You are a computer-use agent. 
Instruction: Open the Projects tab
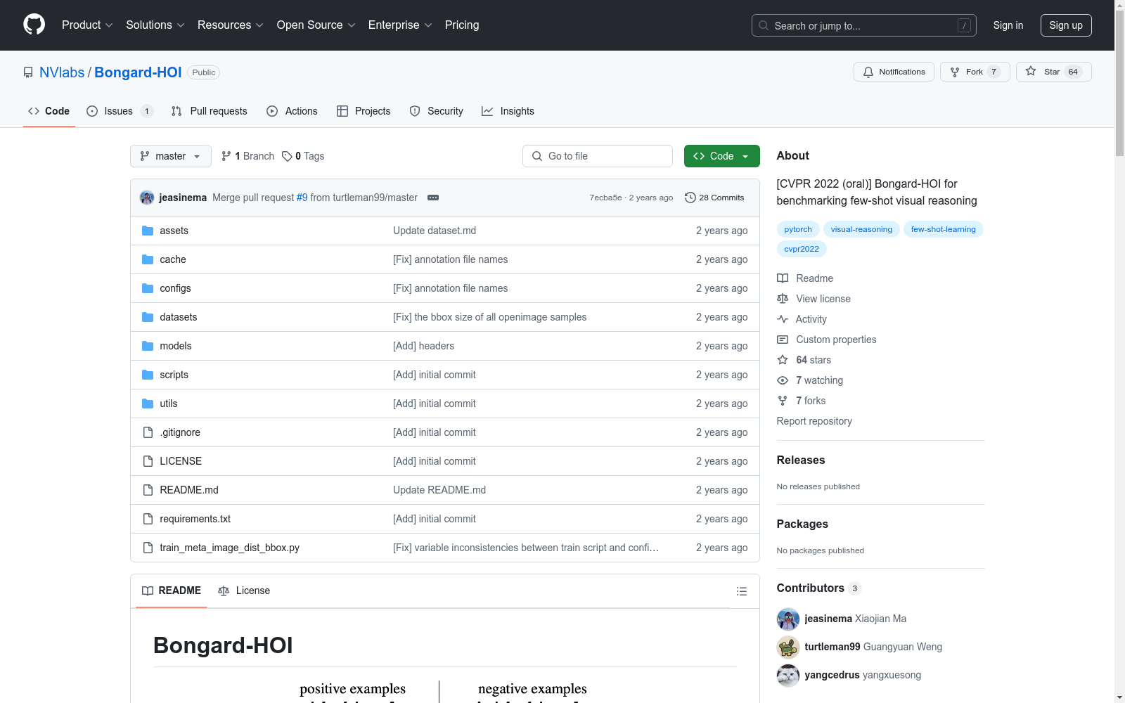tap(364, 111)
